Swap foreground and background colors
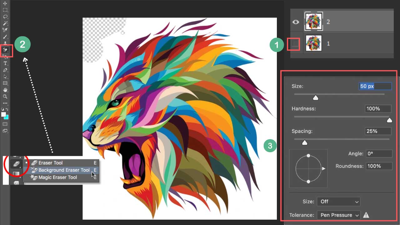 pos(7,109)
